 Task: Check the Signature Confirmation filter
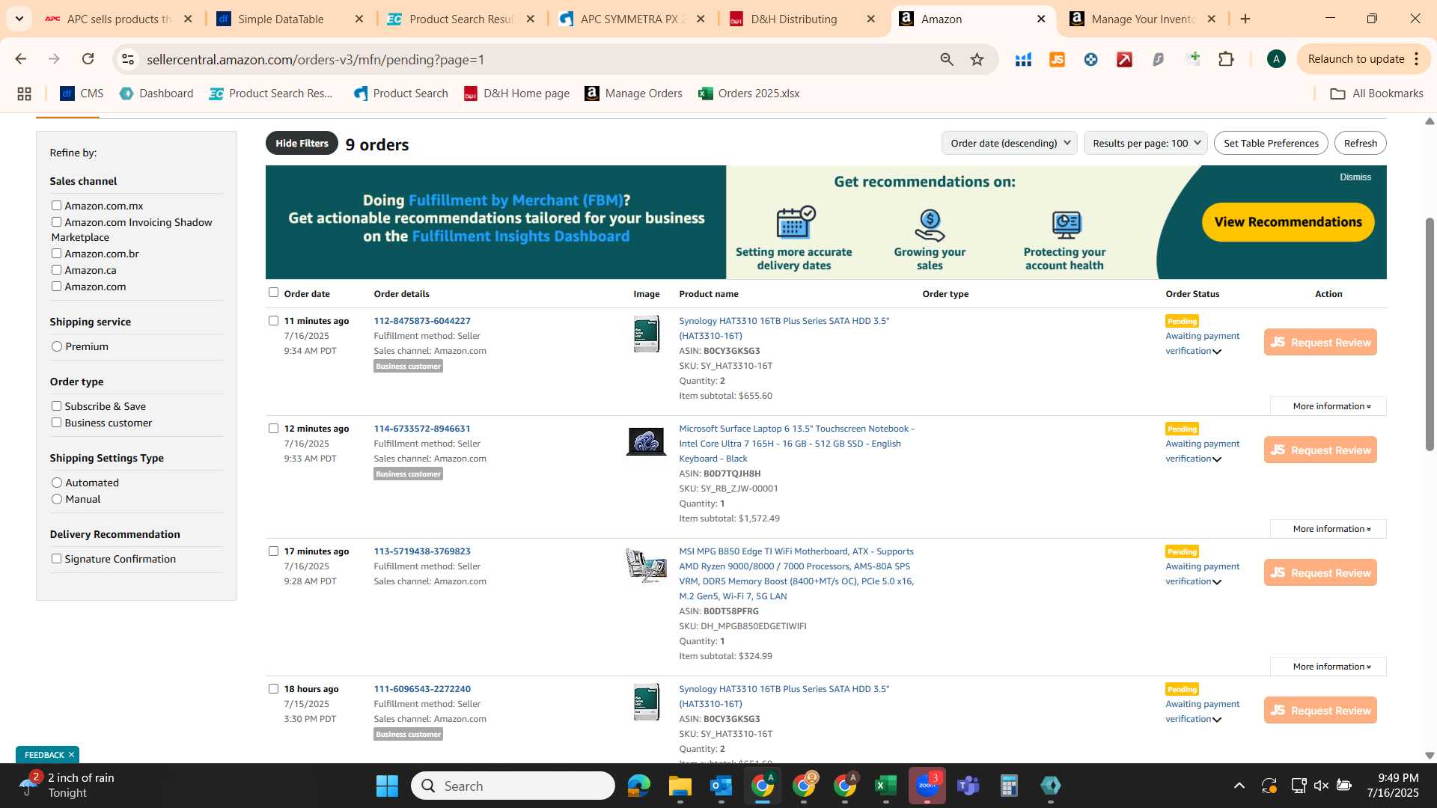pos(56,559)
